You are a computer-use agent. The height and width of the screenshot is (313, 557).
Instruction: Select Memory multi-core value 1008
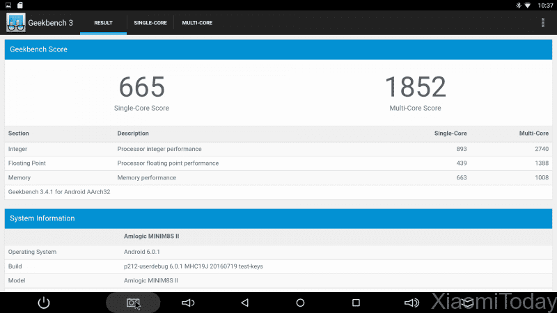click(x=542, y=178)
